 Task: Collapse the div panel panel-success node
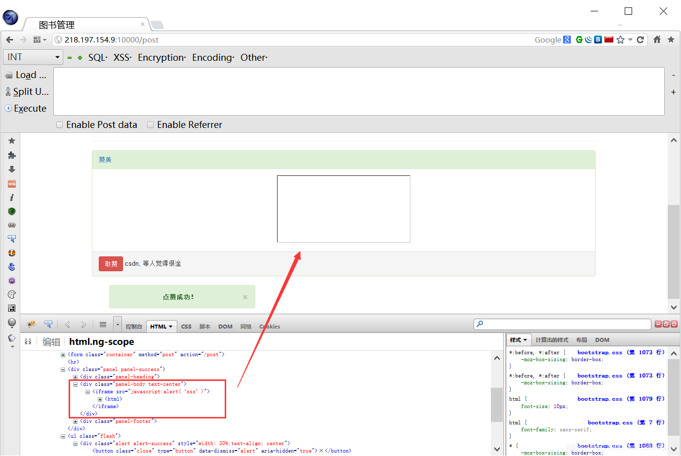63,370
